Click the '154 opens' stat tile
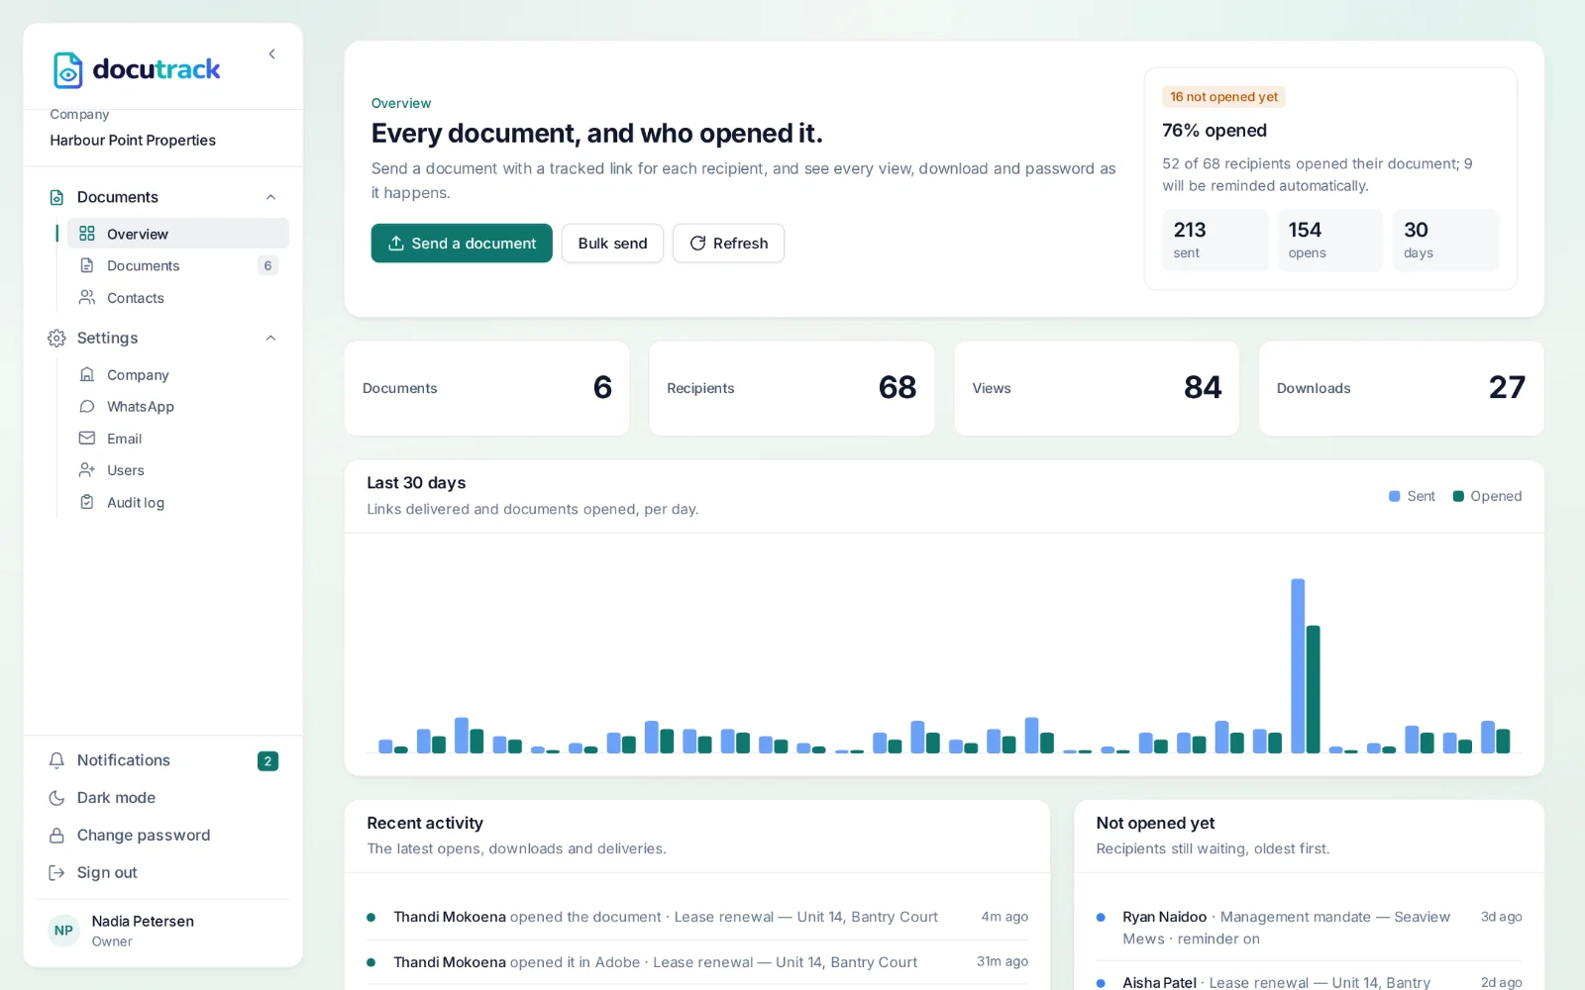This screenshot has width=1585, height=990. (1330, 240)
